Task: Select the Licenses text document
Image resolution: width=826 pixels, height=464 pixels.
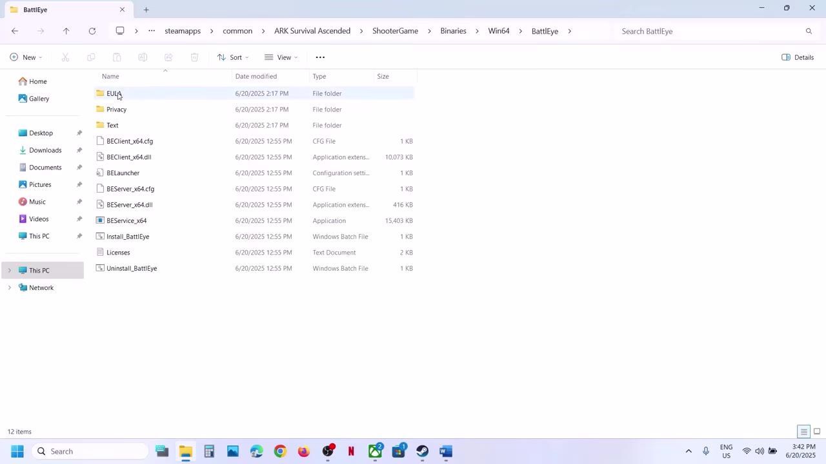Action: 254,253
